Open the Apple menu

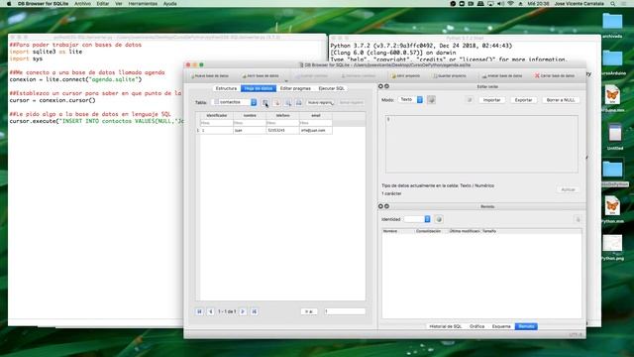(x=9, y=4)
